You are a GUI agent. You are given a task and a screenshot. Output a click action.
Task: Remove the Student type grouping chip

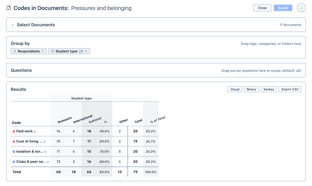pyautogui.click(x=86, y=51)
